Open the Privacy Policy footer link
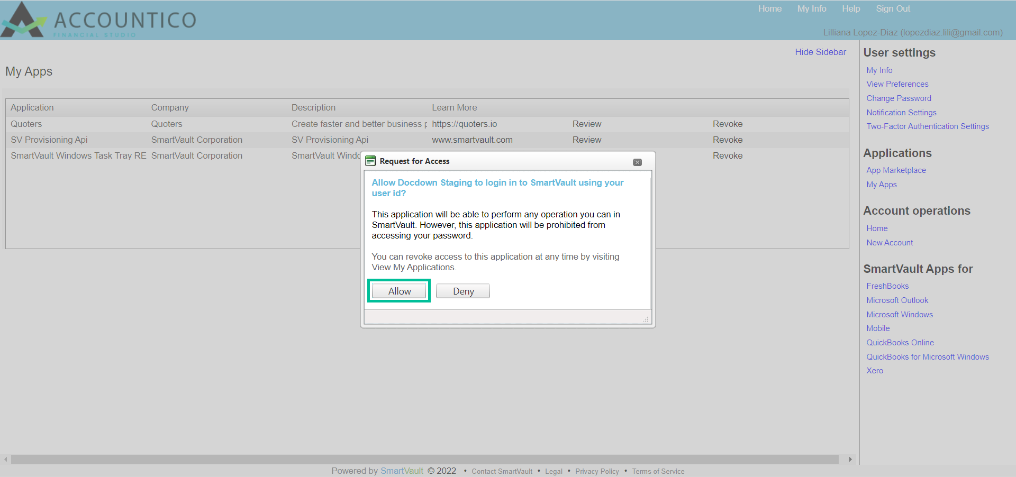This screenshot has width=1016, height=477. [x=597, y=471]
